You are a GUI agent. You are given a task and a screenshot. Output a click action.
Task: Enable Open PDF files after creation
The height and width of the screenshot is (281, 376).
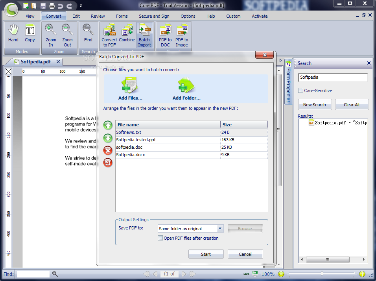pos(160,238)
